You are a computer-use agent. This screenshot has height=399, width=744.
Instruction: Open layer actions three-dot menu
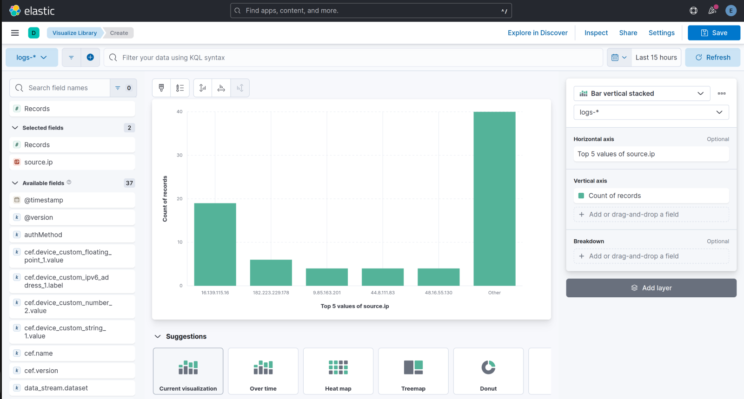(722, 93)
